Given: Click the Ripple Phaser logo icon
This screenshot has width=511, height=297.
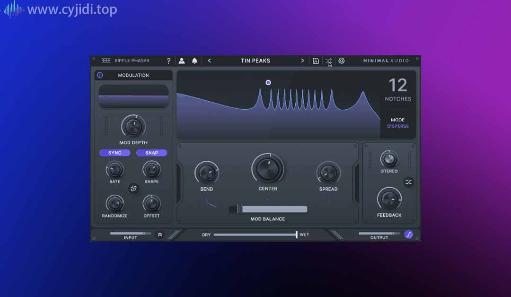Looking at the screenshot, I should [x=106, y=61].
